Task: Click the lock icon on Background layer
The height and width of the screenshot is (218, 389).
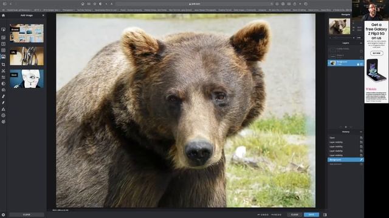Action: tap(358, 64)
